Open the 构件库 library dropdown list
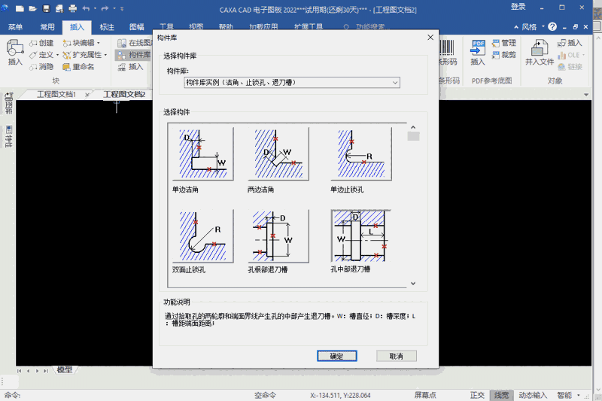602x401 pixels. [x=395, y=82]
